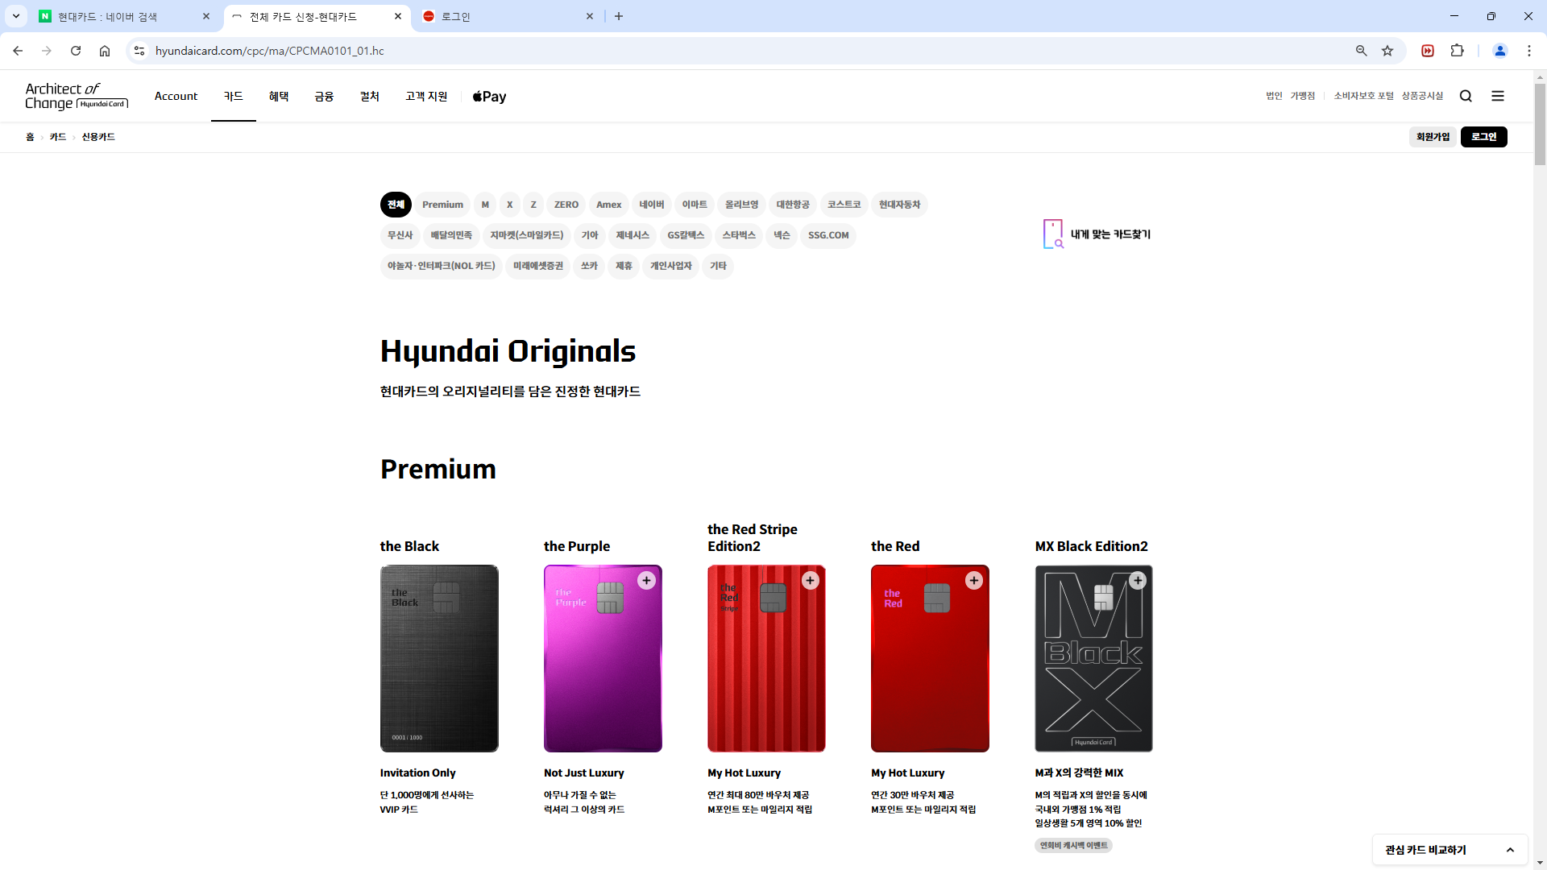This screenshot has height=870, width=1547.
Task: Open the browser extensions puzzle icon
Action: coord(1457,51)
